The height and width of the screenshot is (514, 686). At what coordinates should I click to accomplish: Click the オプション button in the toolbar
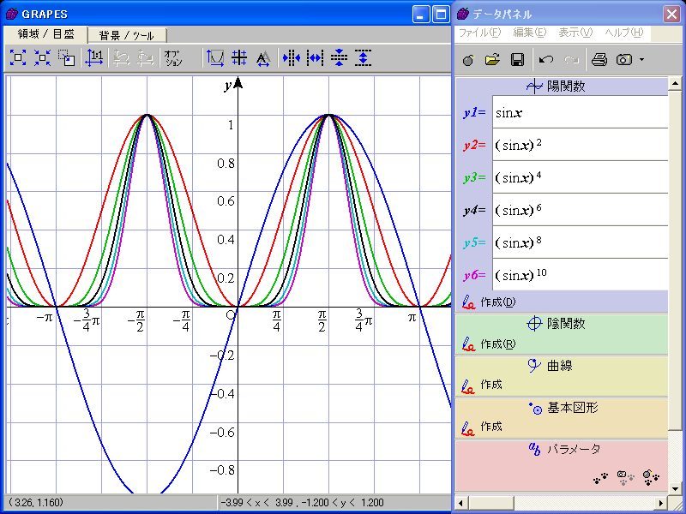[173, 58]
